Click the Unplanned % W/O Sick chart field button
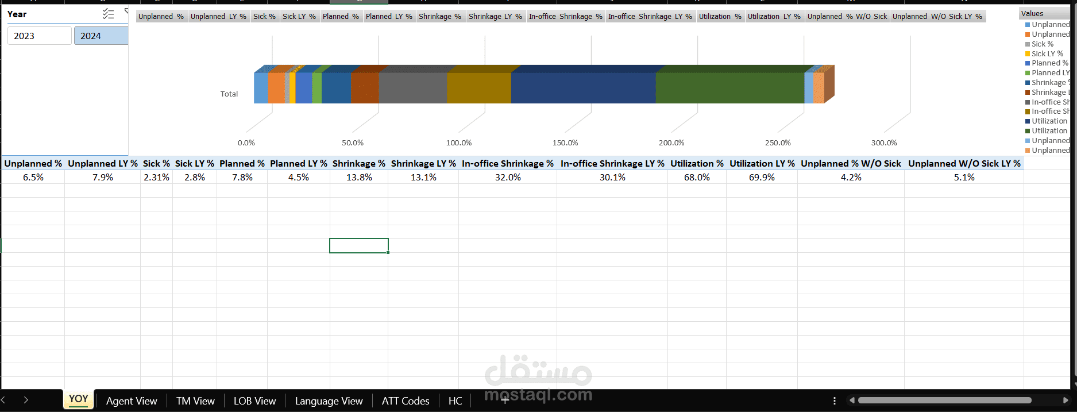Screen dimensions: 1077x412 [x=847, y=17]
